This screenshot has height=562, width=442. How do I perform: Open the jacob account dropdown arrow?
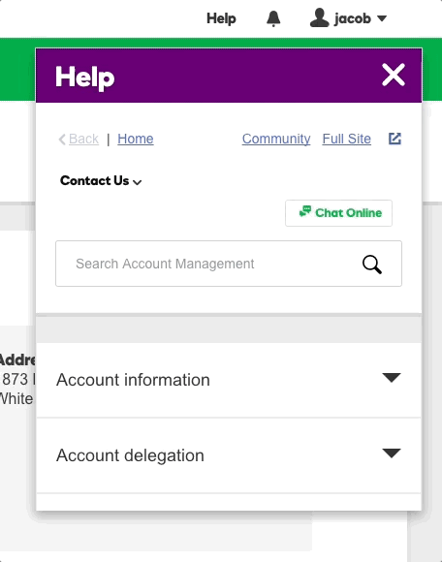382,17
